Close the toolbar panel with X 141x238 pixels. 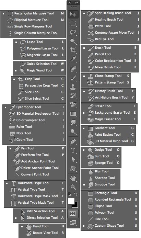click(x=70, y=3)
